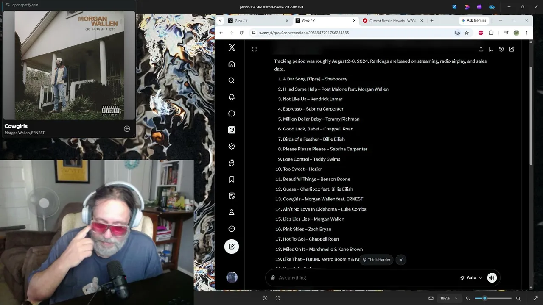Share the Grok conversation
This screenshot has height=305, width=543.
point(481,49)
